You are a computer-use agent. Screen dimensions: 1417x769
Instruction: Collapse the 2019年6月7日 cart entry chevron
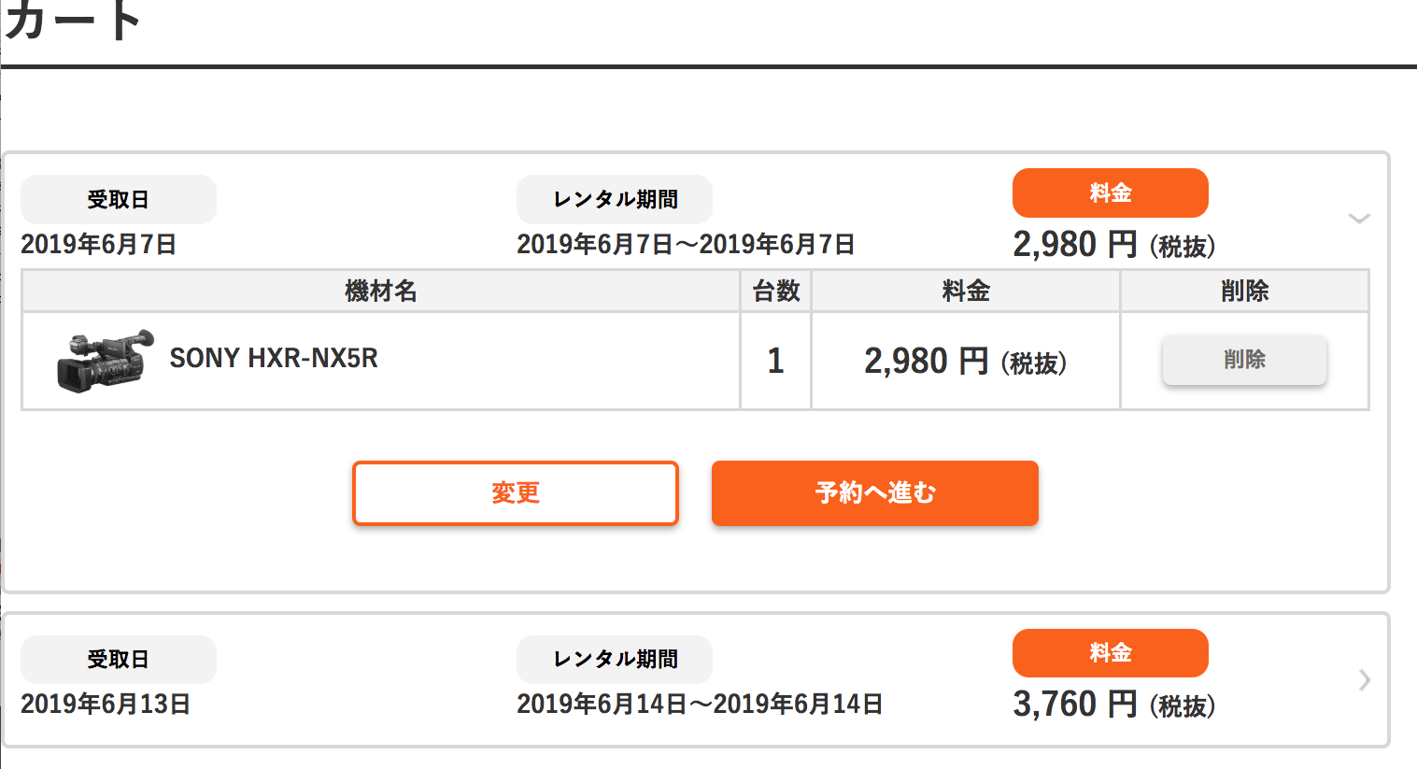(x=1359, y=219)
